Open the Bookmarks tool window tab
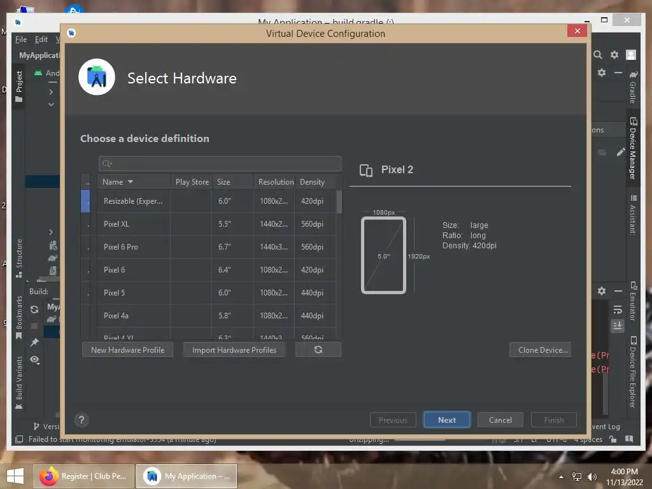The image size is (652, 489). tap(18, 318)
